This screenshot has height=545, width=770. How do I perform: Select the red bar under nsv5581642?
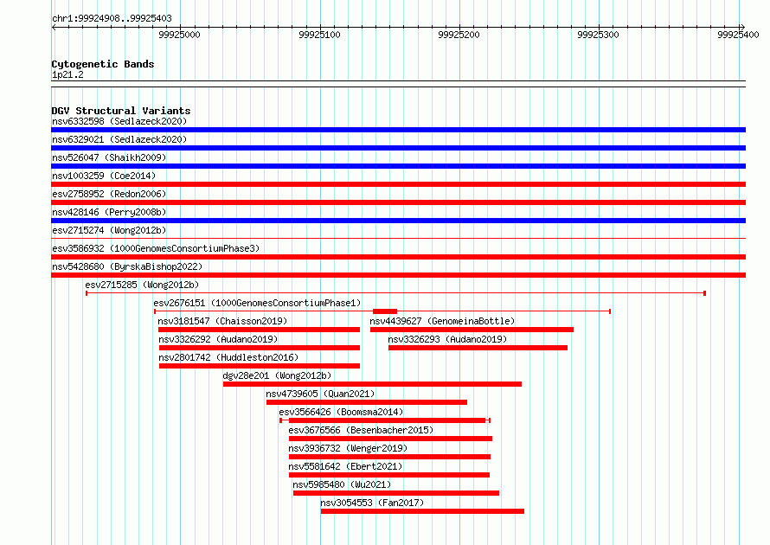(x=389, y=475)
